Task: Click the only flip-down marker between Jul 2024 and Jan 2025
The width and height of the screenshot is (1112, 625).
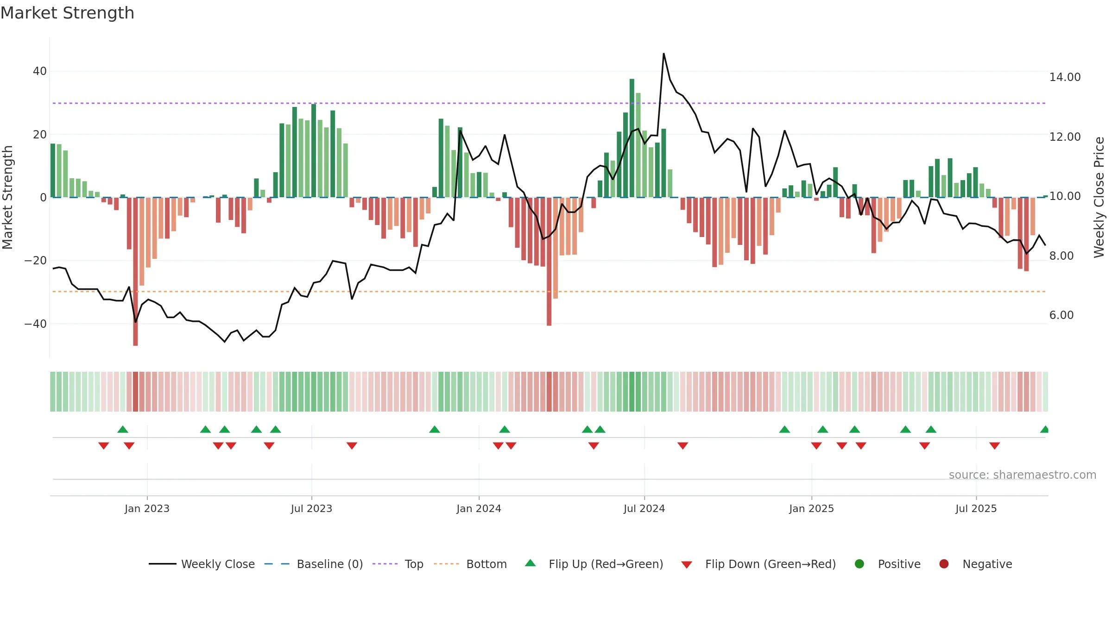Action: tap(682, 445)
